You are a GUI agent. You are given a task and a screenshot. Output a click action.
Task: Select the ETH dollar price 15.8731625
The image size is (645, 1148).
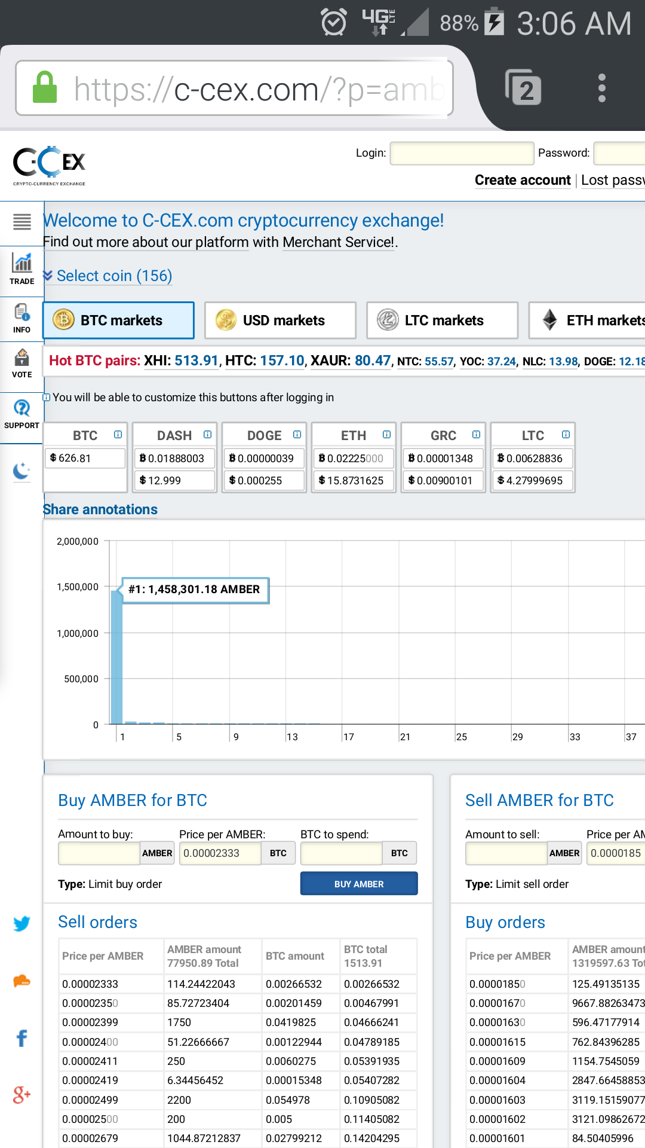point(354,480)
